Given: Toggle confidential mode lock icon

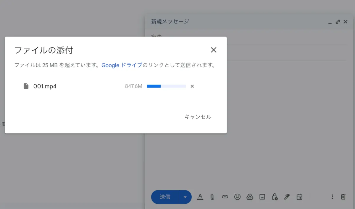Looking at the screenshot, I should [275, 197].
